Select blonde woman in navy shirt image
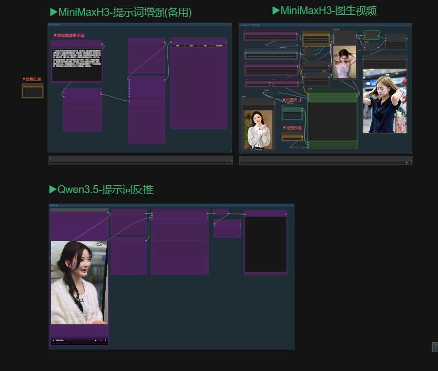Viewport: 438px width, 371px height. point(385,101)
